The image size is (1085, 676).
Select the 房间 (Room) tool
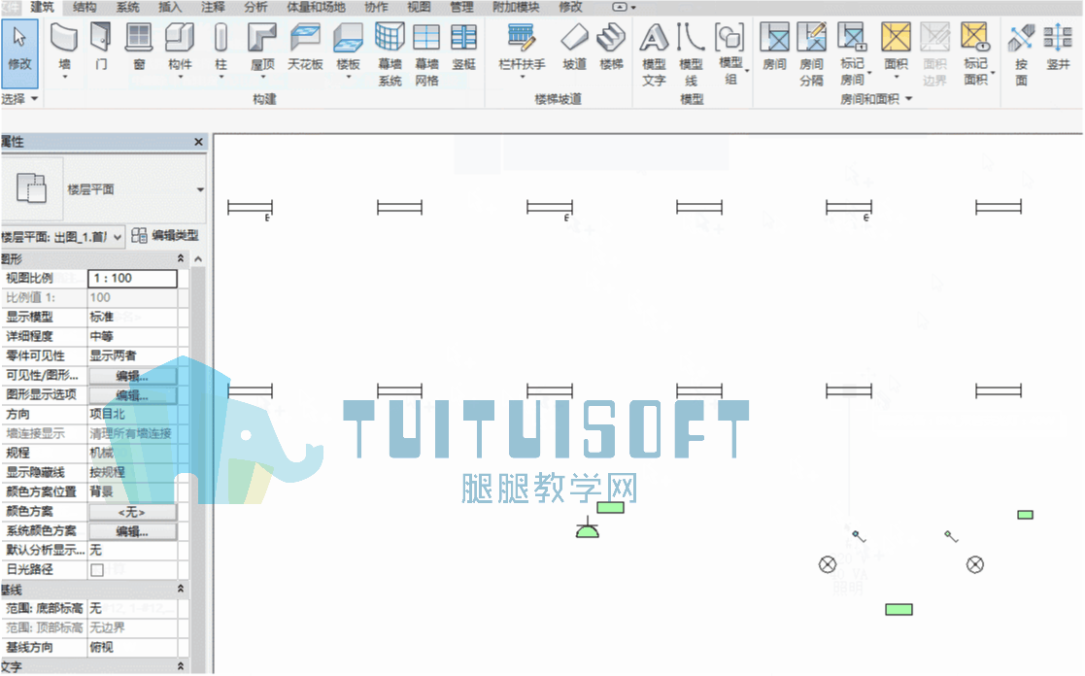pyautogui.click(x=774, y=47)
